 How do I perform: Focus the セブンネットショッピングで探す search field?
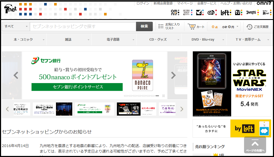point(83,26)
